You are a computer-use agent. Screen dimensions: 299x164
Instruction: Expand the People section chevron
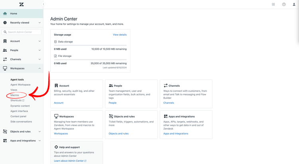pyautogui.click(x=39, y=50)
